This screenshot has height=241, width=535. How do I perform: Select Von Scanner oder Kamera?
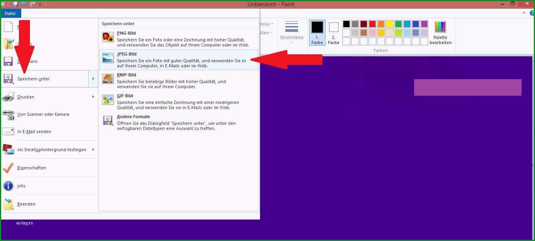50,114
